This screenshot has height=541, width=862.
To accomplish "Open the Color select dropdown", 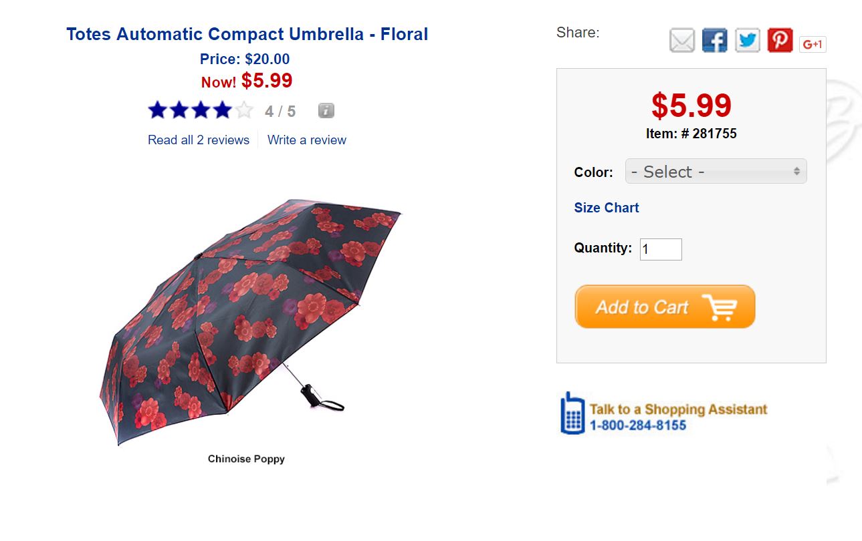I will click(716, 172).
